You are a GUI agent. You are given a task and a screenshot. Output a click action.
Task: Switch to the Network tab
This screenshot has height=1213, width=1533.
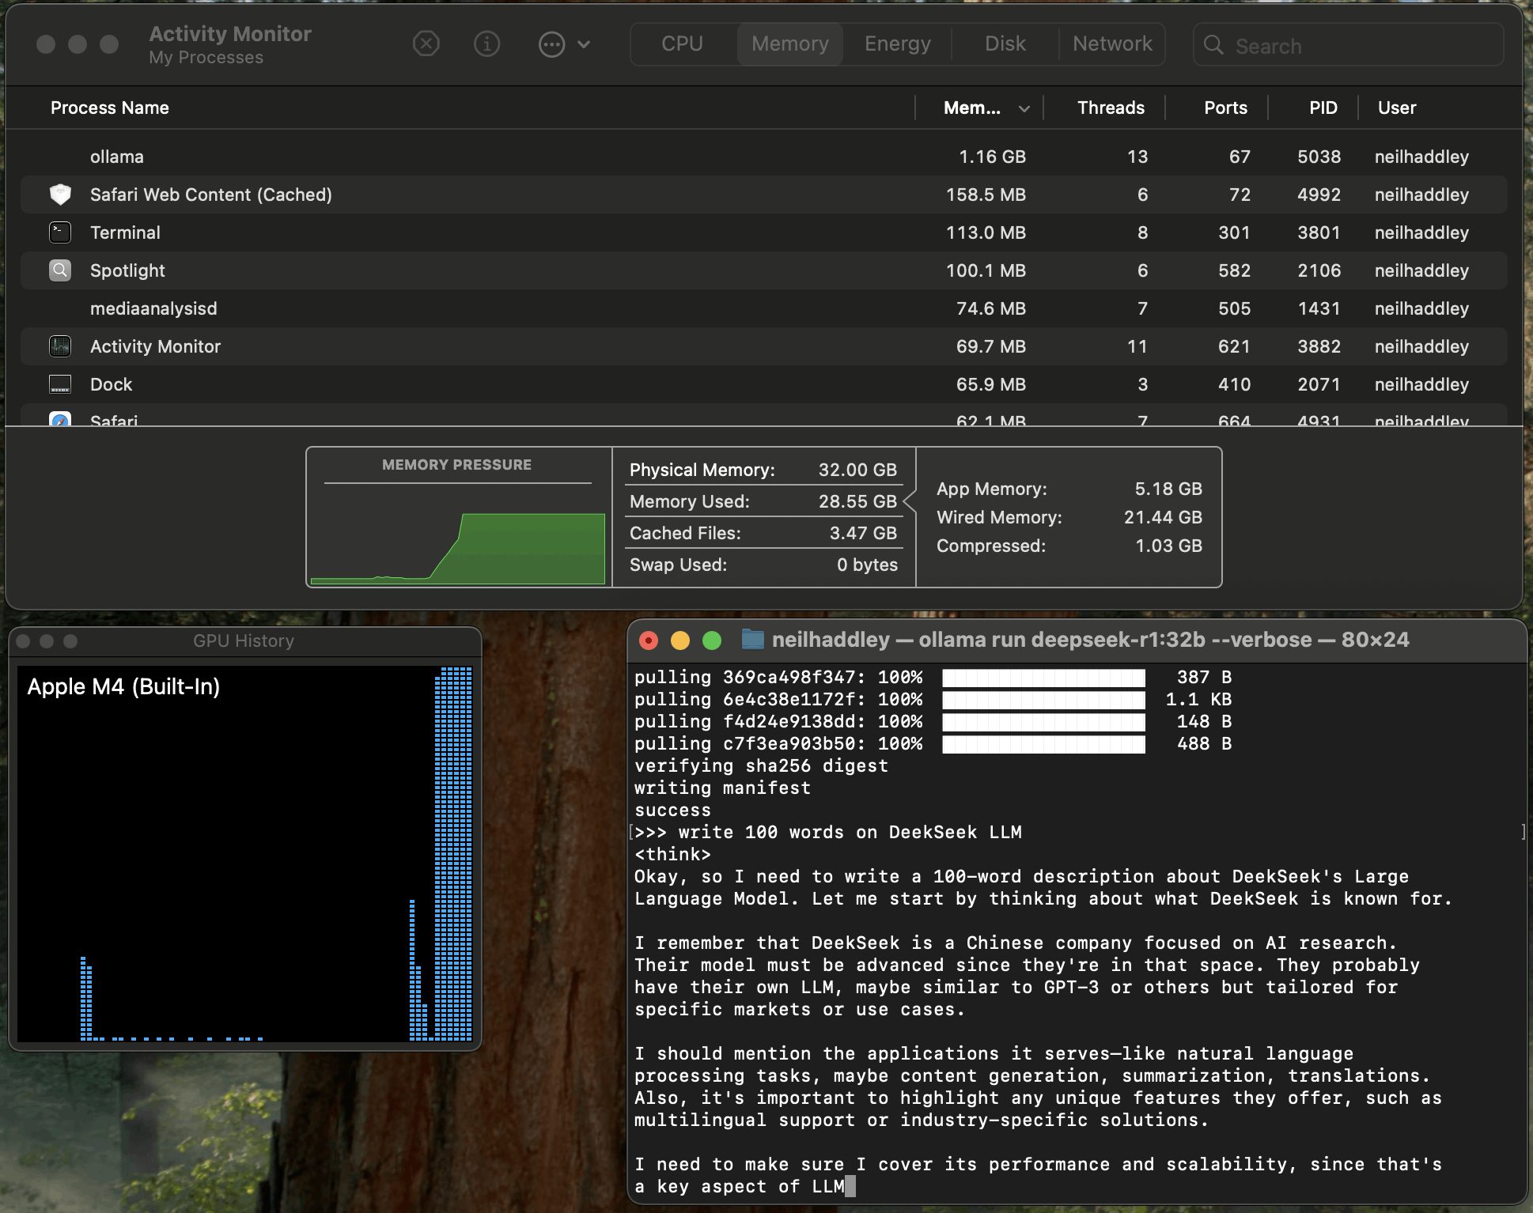[x=1111, y=43]
